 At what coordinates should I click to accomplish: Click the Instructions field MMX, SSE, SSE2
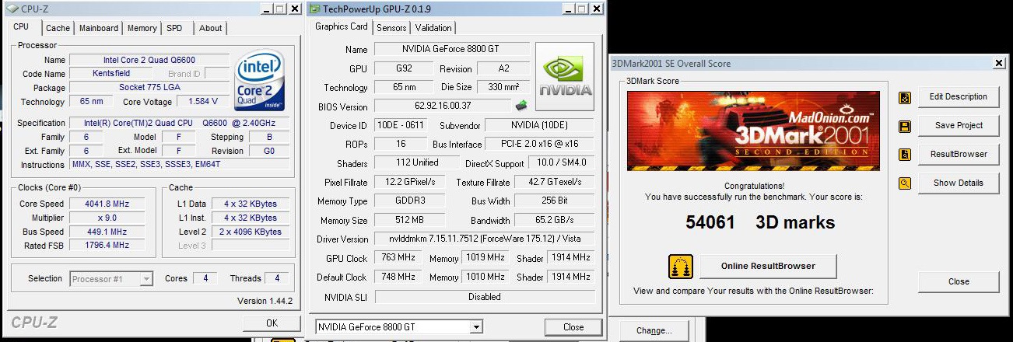click(x=179, y=165)
